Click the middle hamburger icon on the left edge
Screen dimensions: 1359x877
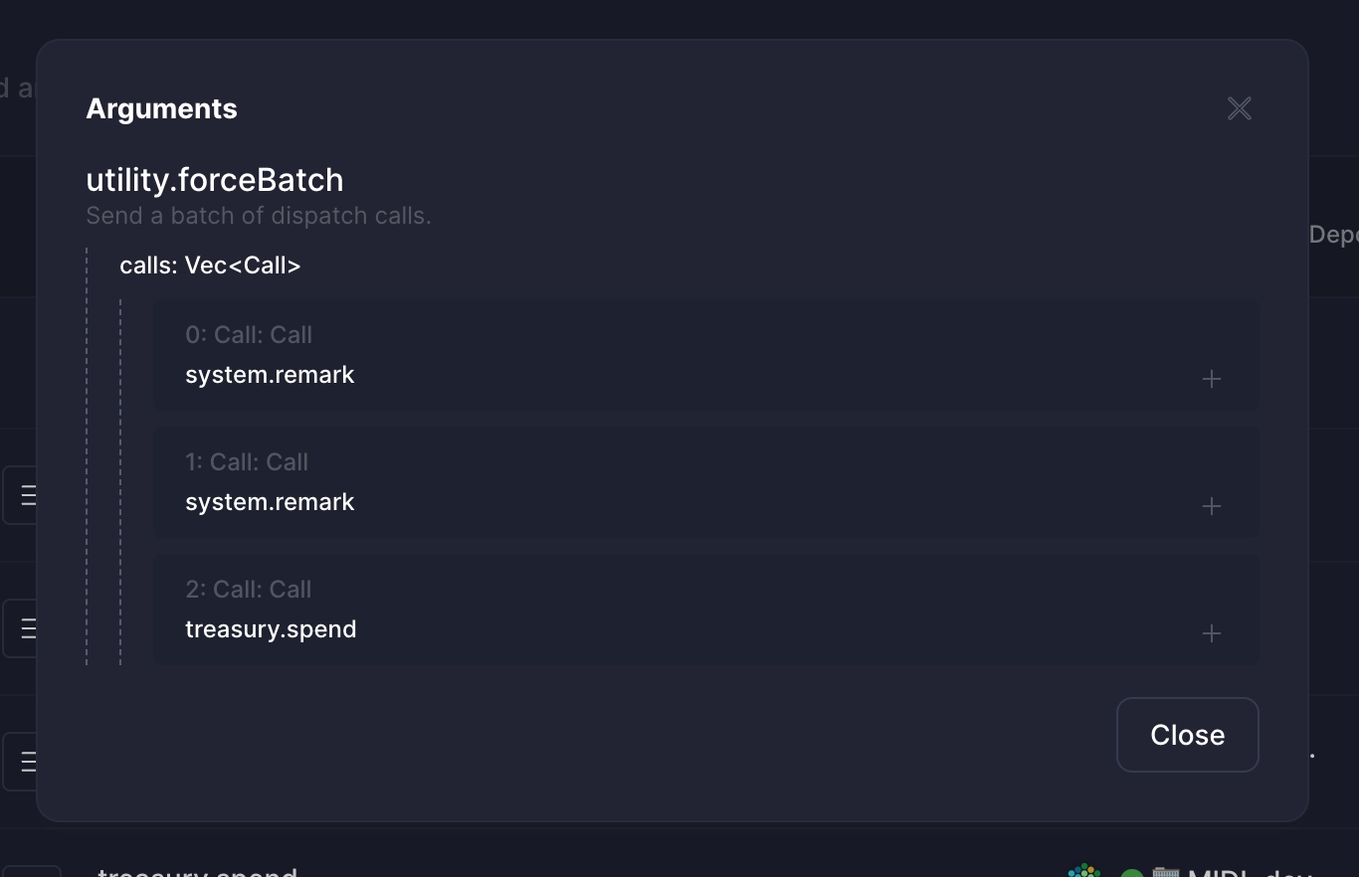coord(27,627)
